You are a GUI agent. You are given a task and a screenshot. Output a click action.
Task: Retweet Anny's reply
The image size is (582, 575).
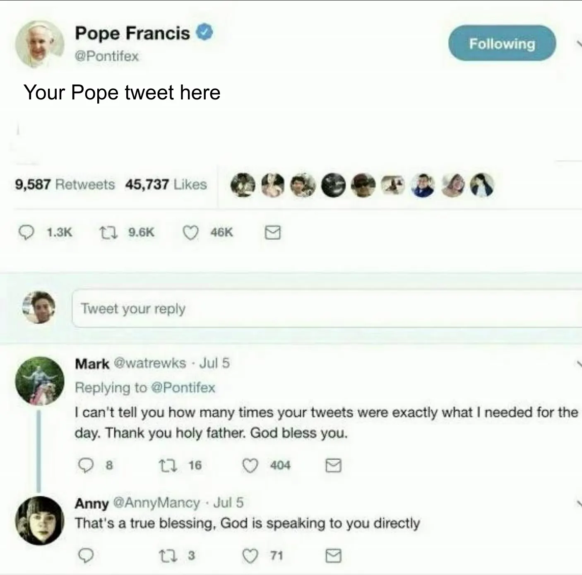coord(168,556)
